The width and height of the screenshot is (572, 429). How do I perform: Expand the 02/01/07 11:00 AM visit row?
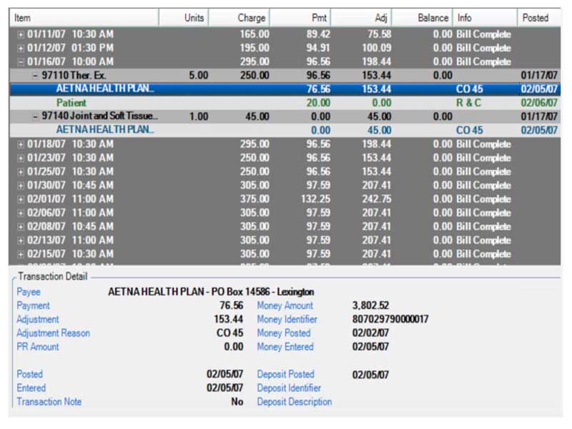21,199
